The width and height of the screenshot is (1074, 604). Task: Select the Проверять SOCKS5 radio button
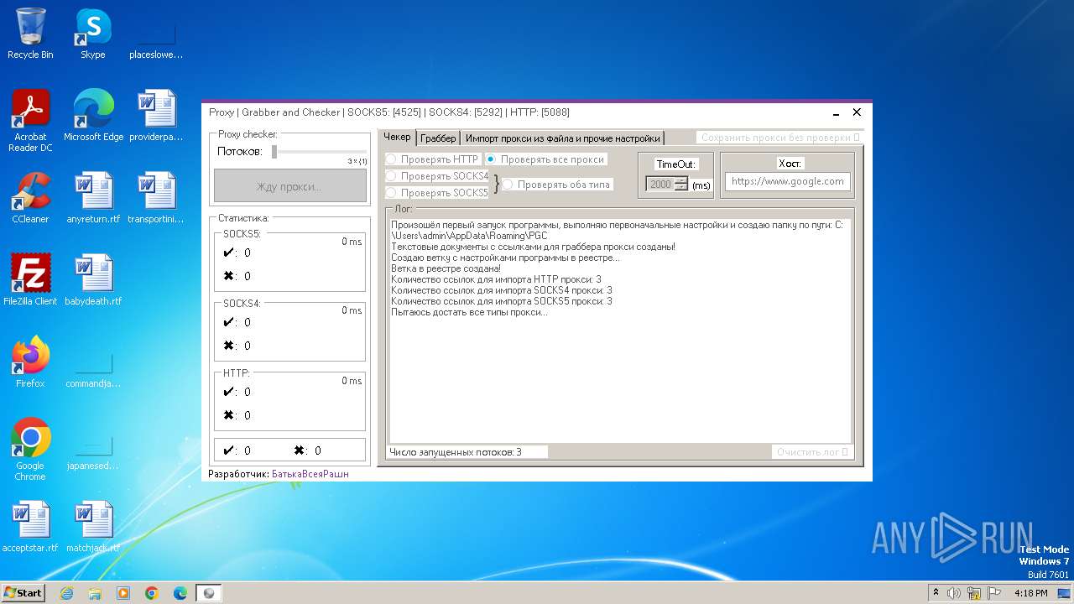click(437, 193)
